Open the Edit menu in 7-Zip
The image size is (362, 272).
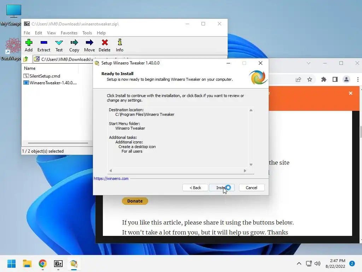pos(38,33)
